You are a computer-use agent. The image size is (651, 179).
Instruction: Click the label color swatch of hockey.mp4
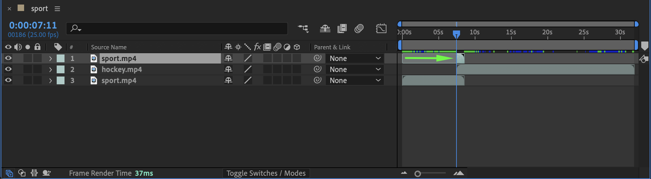coord(61,69)
